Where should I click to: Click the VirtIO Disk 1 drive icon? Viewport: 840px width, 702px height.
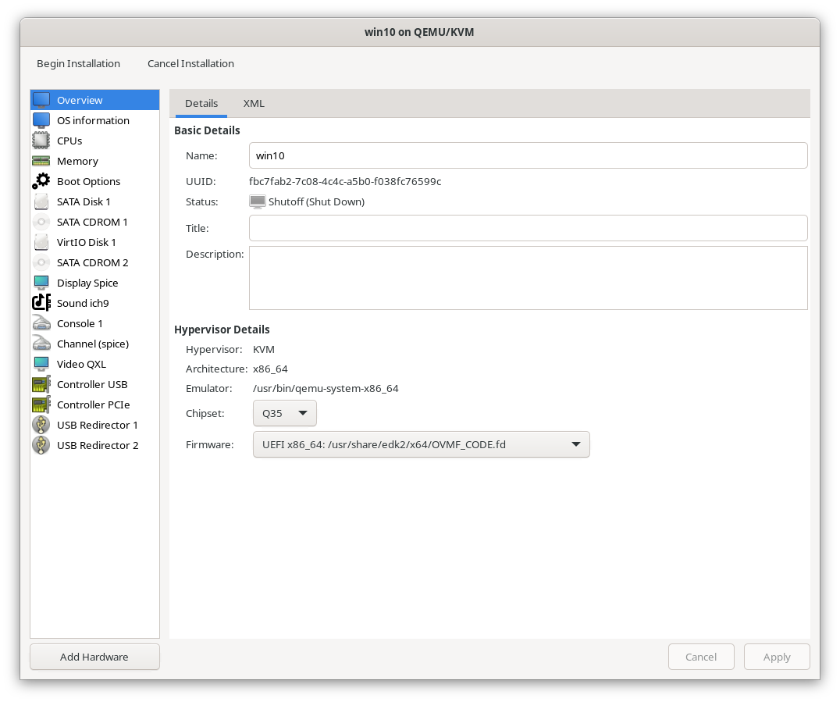tap(41, 242)
